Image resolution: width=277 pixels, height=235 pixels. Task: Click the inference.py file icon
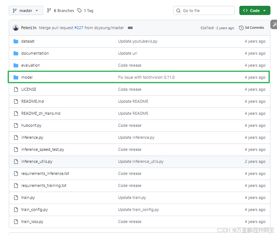point(16,137)
